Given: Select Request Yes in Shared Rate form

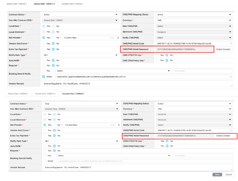Looking at the screenshot, I should [44, 66].
